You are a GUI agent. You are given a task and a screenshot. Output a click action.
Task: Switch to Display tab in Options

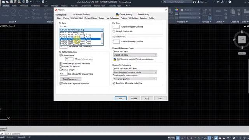66,18
